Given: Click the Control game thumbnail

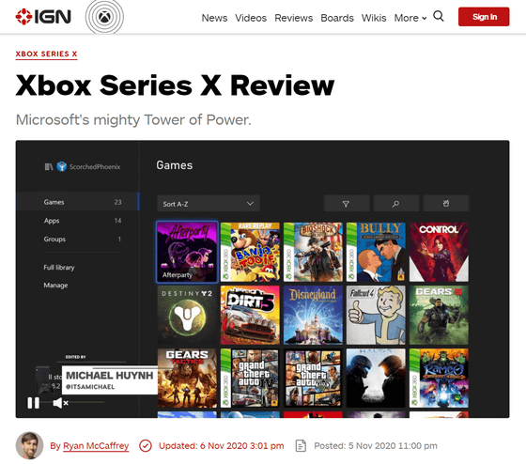Looking at the screenshot, I should click(x=439, y=252).
